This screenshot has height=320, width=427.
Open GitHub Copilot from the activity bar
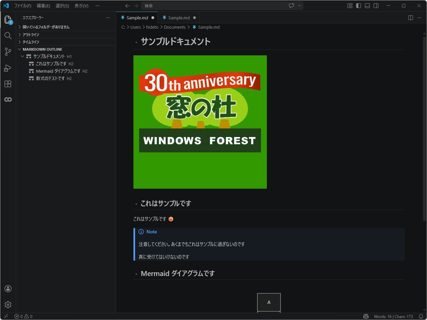pos(8,99)
